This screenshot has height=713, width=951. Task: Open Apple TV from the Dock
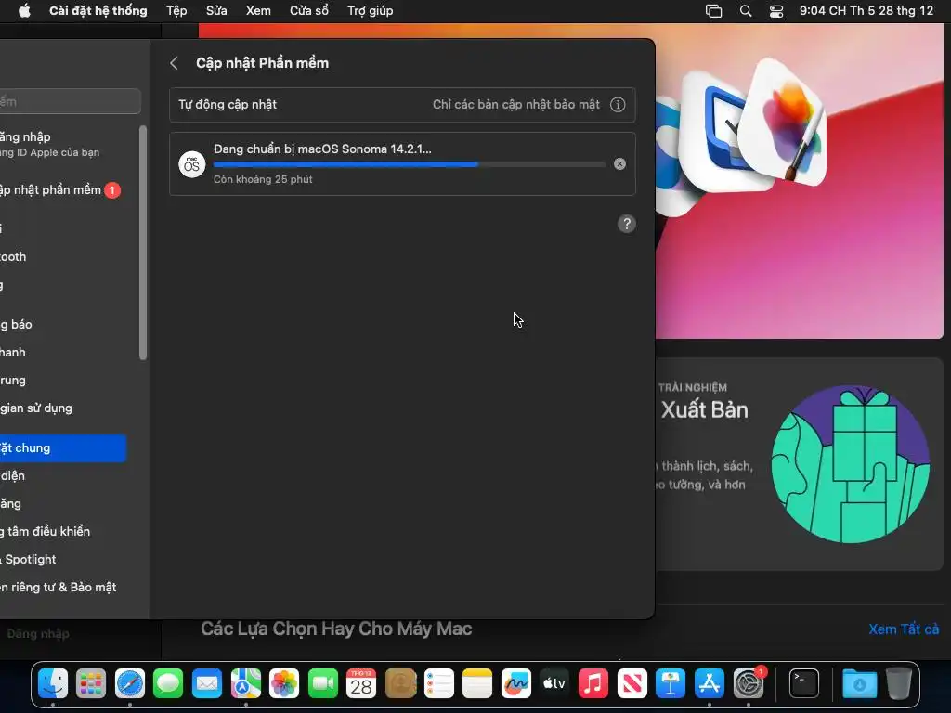coord(554,683)
